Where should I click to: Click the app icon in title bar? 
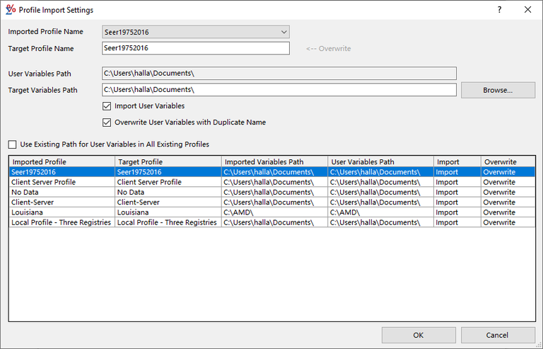point(10,10)
